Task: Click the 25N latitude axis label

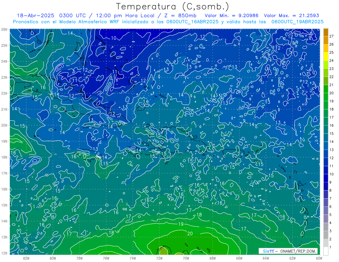Action: tap(4, 46)
